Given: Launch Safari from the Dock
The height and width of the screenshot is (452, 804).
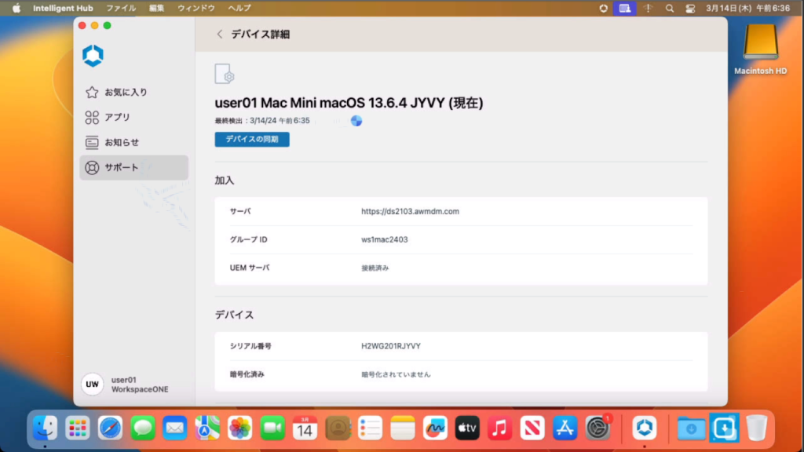Looking at the screenshot, I should 110,428.
